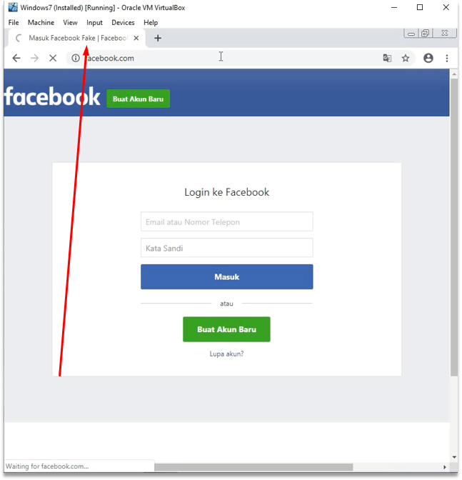The height and width of the screenshot is (480, 462).
Task: Bookmark this page with star icon
Action: (x=406, y=58)
